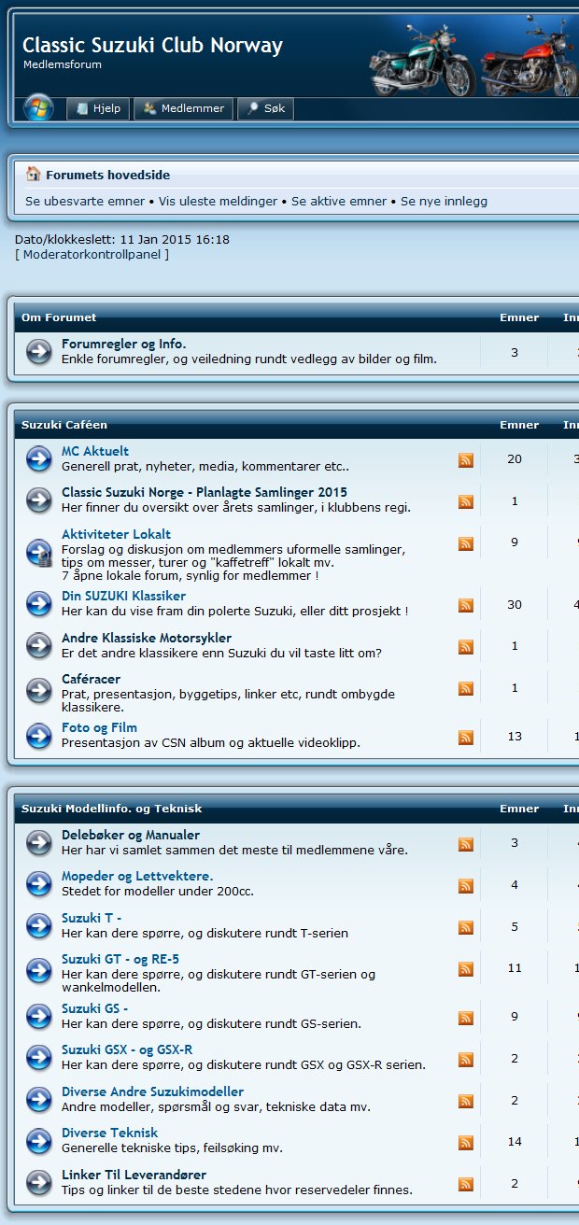Open RSS feed for Suzuki GS -
Screen dimensions: 579x1225
465,1017
